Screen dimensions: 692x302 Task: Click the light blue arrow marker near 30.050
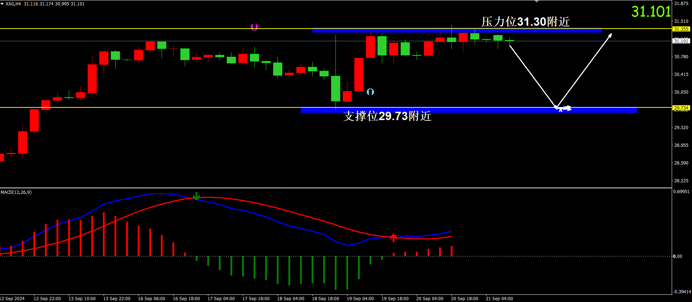pyautogui.click(x=370, y=92)
